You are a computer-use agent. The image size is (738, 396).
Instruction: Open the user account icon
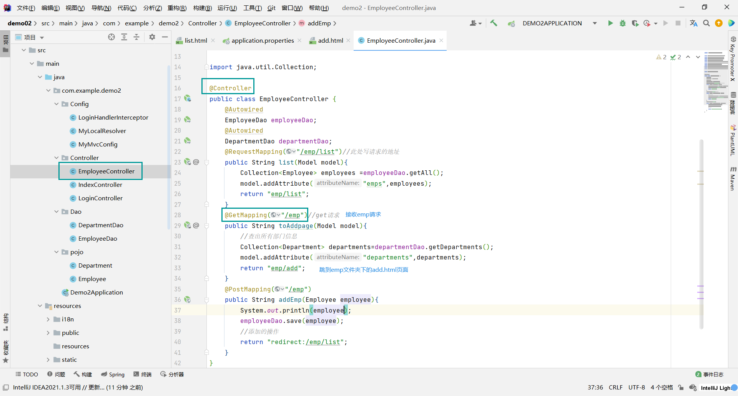475,23
